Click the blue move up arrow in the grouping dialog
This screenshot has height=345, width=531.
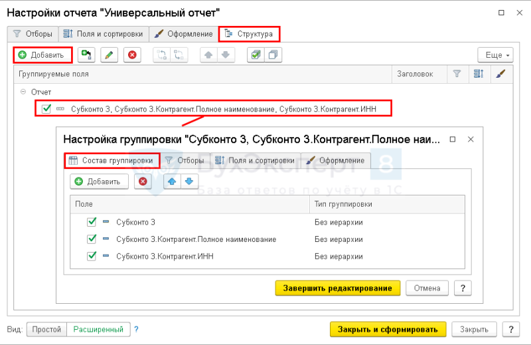point(172,181)
